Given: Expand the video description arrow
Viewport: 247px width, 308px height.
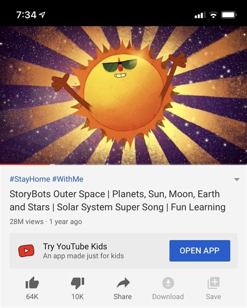Looking at the screenshot, I should pyautogui.click(x=237, y=179).
